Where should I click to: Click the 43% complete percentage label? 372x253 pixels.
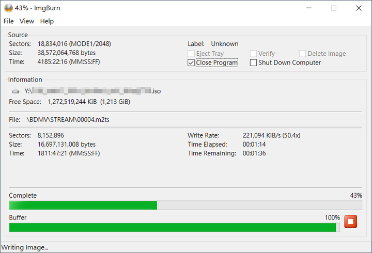coord(356,195)
